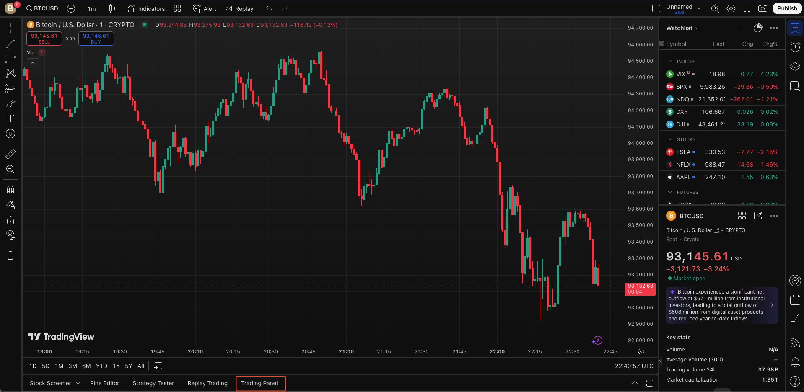Open chart settings gear in top toolbar

click(x=731, y=8)
